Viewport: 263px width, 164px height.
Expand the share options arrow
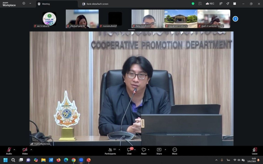click(x=165, y=150)
